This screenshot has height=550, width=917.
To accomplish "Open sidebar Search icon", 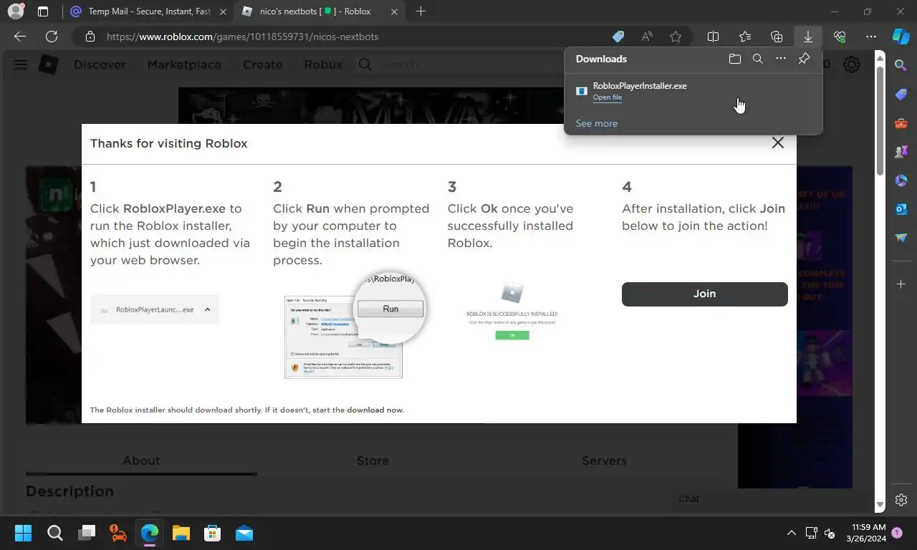I will click(x=901, y=66).
